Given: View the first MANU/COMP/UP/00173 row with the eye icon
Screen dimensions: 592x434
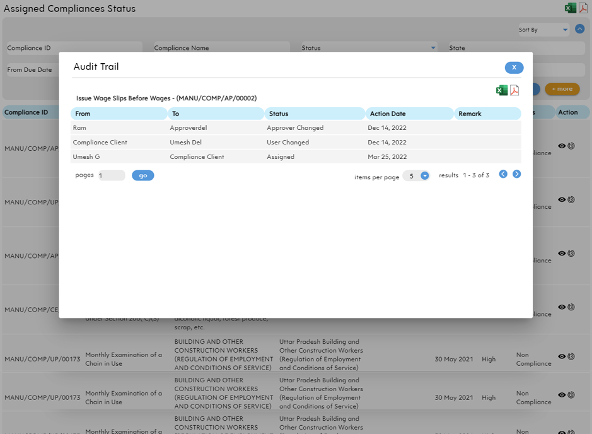Looking at the screenshot, I should (x=561, y=356).
